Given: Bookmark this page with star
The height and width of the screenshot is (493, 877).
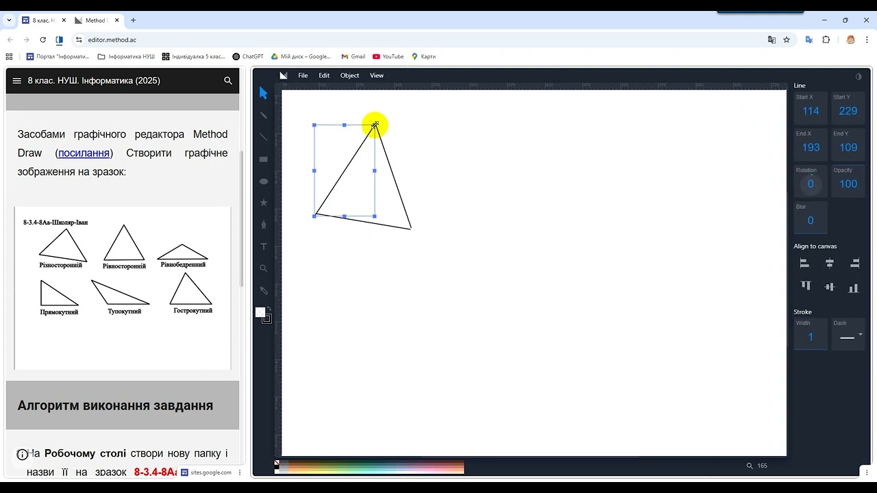Looking at the screenshot, I should point(787,40).
